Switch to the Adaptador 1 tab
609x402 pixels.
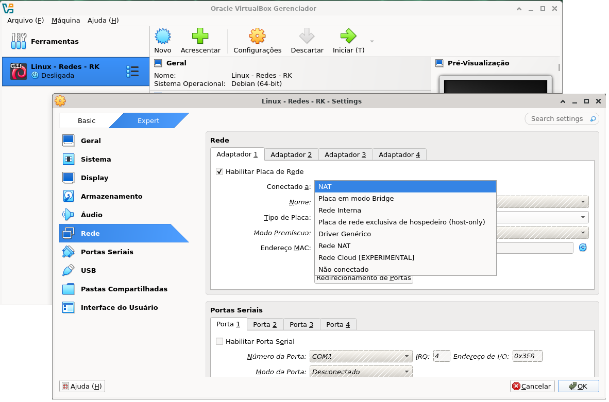tap(237, 154)
